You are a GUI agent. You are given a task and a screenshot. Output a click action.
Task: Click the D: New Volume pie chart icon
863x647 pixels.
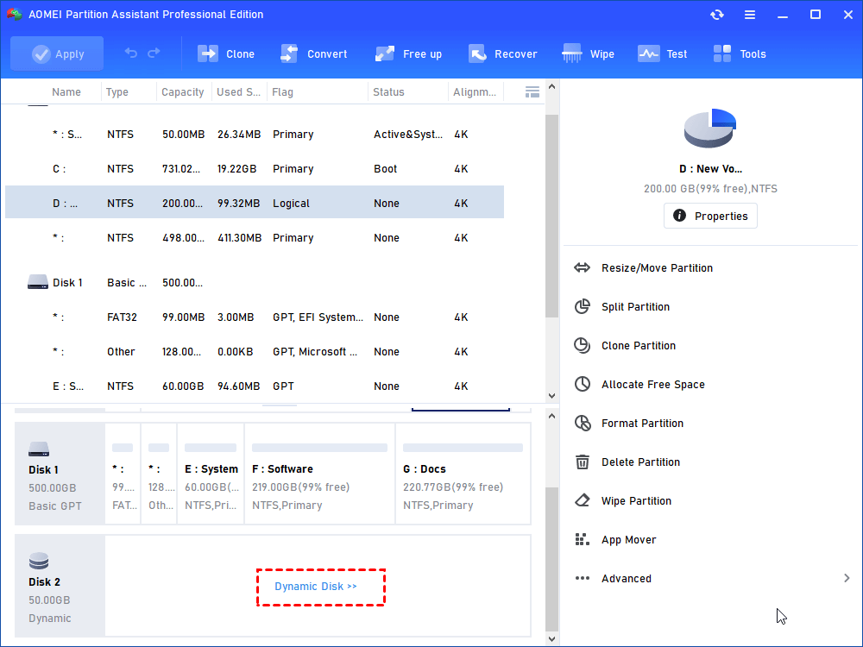pyautogui.click(x=710, y=129)
